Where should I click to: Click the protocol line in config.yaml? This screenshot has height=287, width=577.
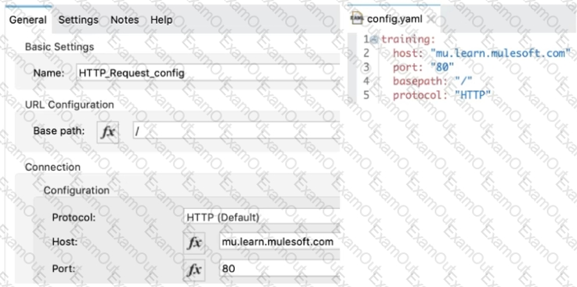click(x=441, y=96)
